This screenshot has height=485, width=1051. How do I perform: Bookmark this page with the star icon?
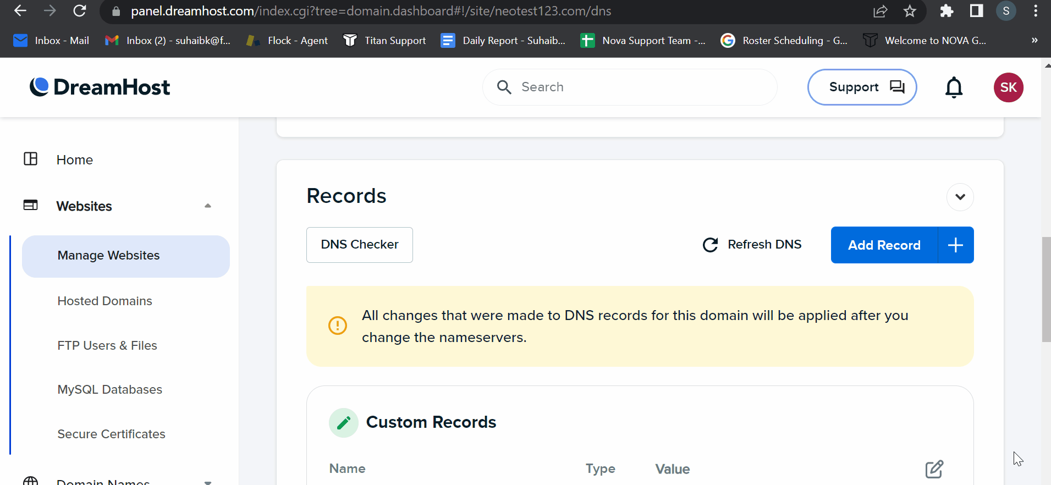[x=910, y=11]
